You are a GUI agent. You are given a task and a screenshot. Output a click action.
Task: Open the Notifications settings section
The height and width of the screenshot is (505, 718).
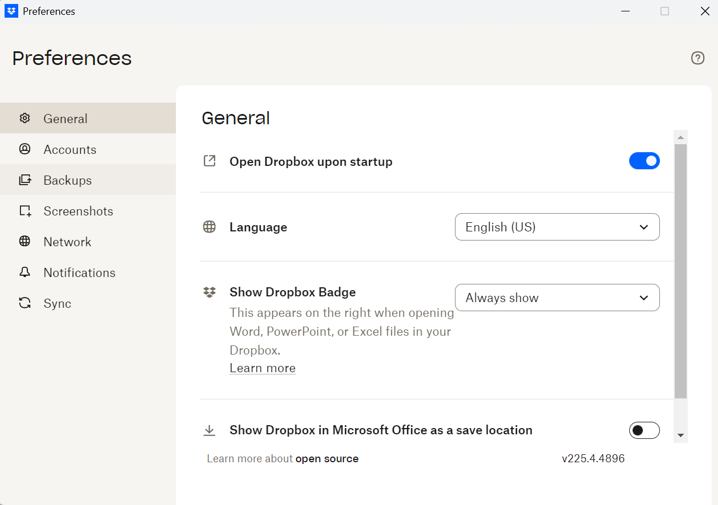79,272
